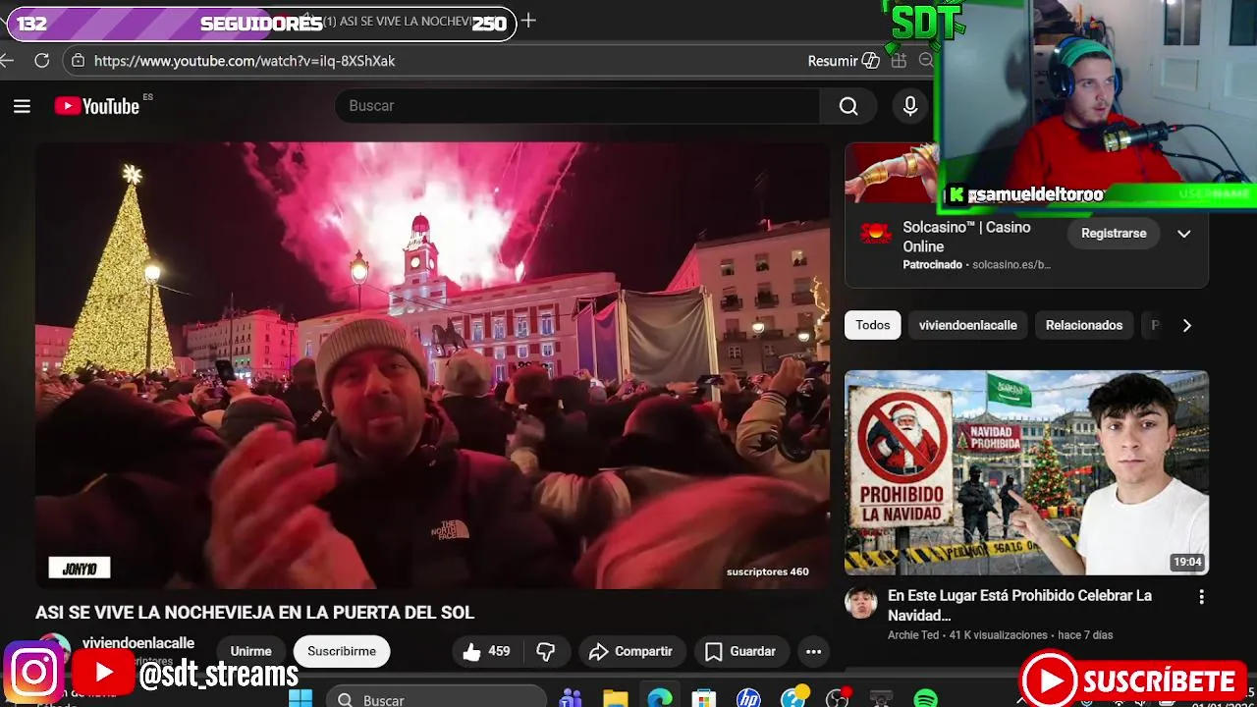Open Spotify from the taskbar
Image resolution: width=1257 pixels, height=707 pixels.
(x=925, y=699)
